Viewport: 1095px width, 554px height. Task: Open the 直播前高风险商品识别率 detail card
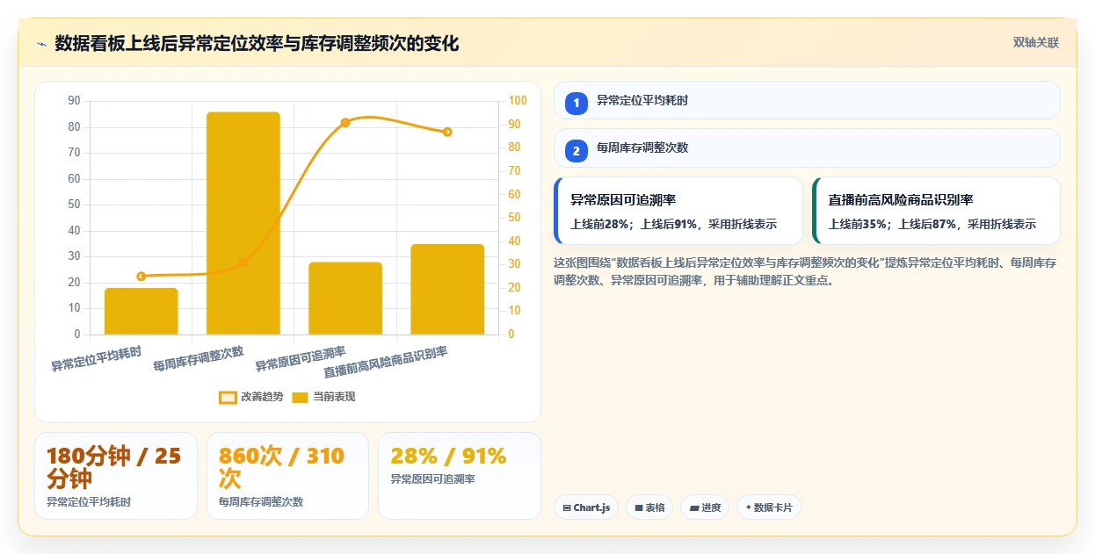(x=936, y=211)
